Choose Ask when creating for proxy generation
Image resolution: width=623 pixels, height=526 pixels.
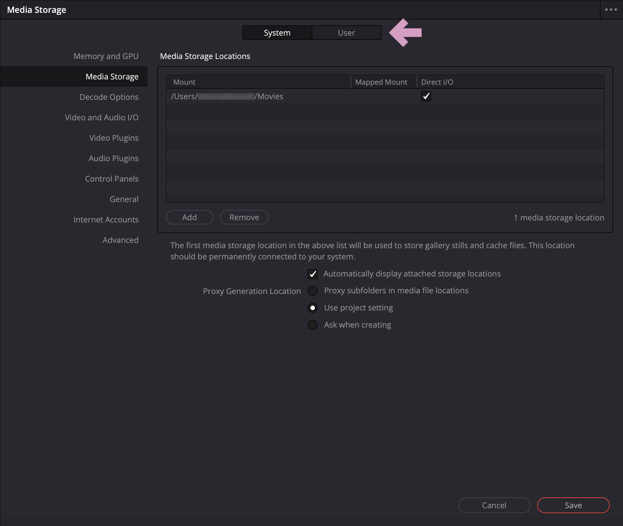pos(312,325)
